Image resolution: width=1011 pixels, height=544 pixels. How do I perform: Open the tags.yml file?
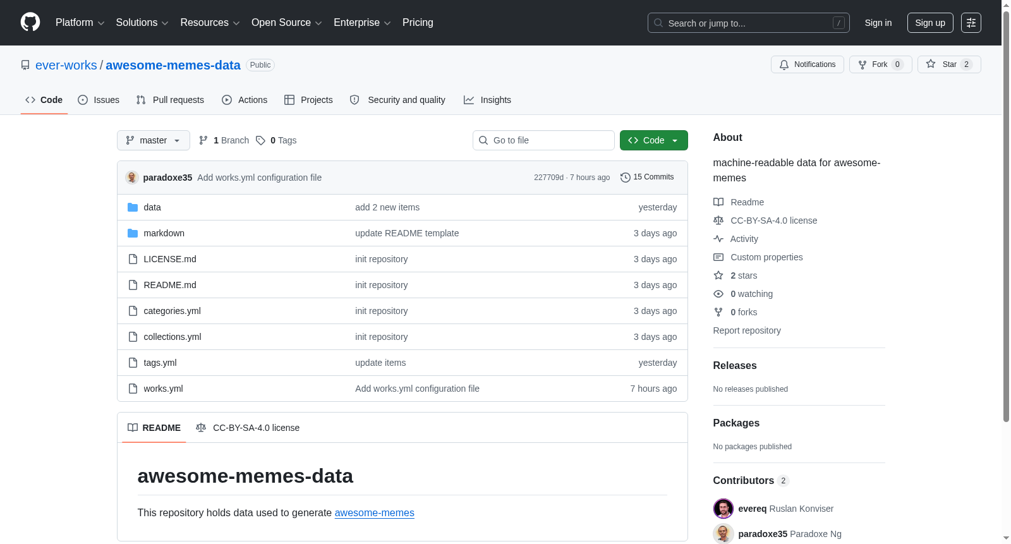160,363
